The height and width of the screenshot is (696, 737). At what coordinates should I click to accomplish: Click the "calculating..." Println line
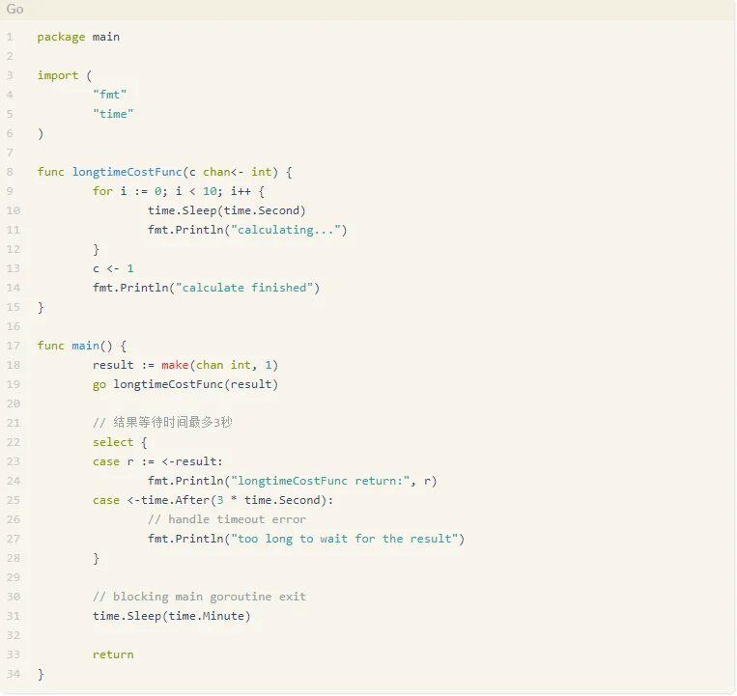point(247,230)
